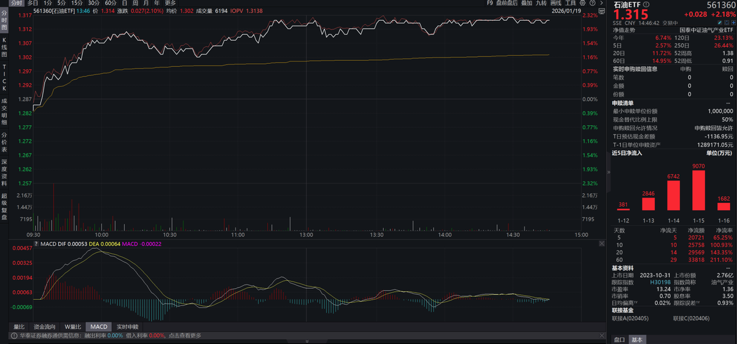This screenshot has width=737, height=344.
Task: Collapse the right panel using side arrow
Action: tap(609, 172)
